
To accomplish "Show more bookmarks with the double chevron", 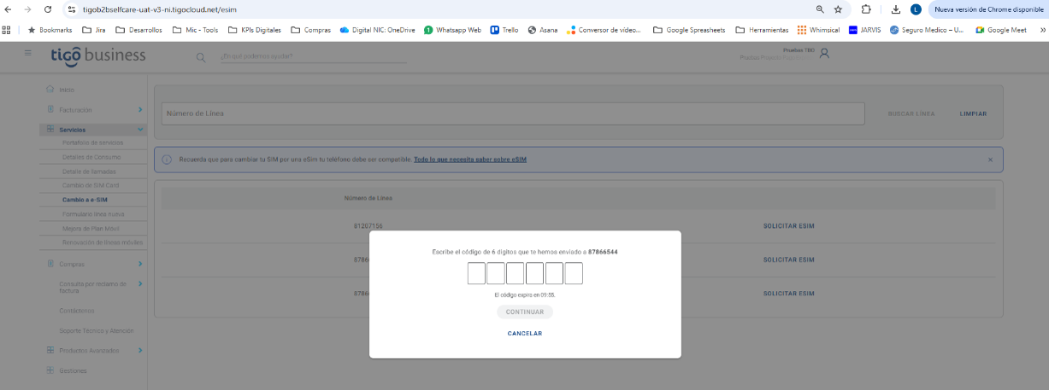I will click(x=1042, y=29).
